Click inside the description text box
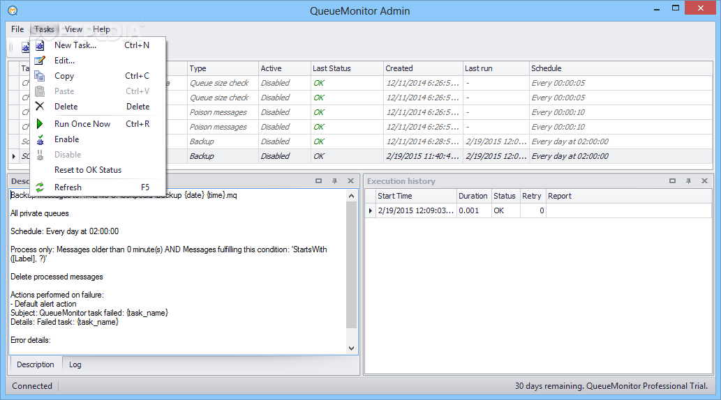Image resolution: width=721 pixels, height=400 pixels. point(177,272)
